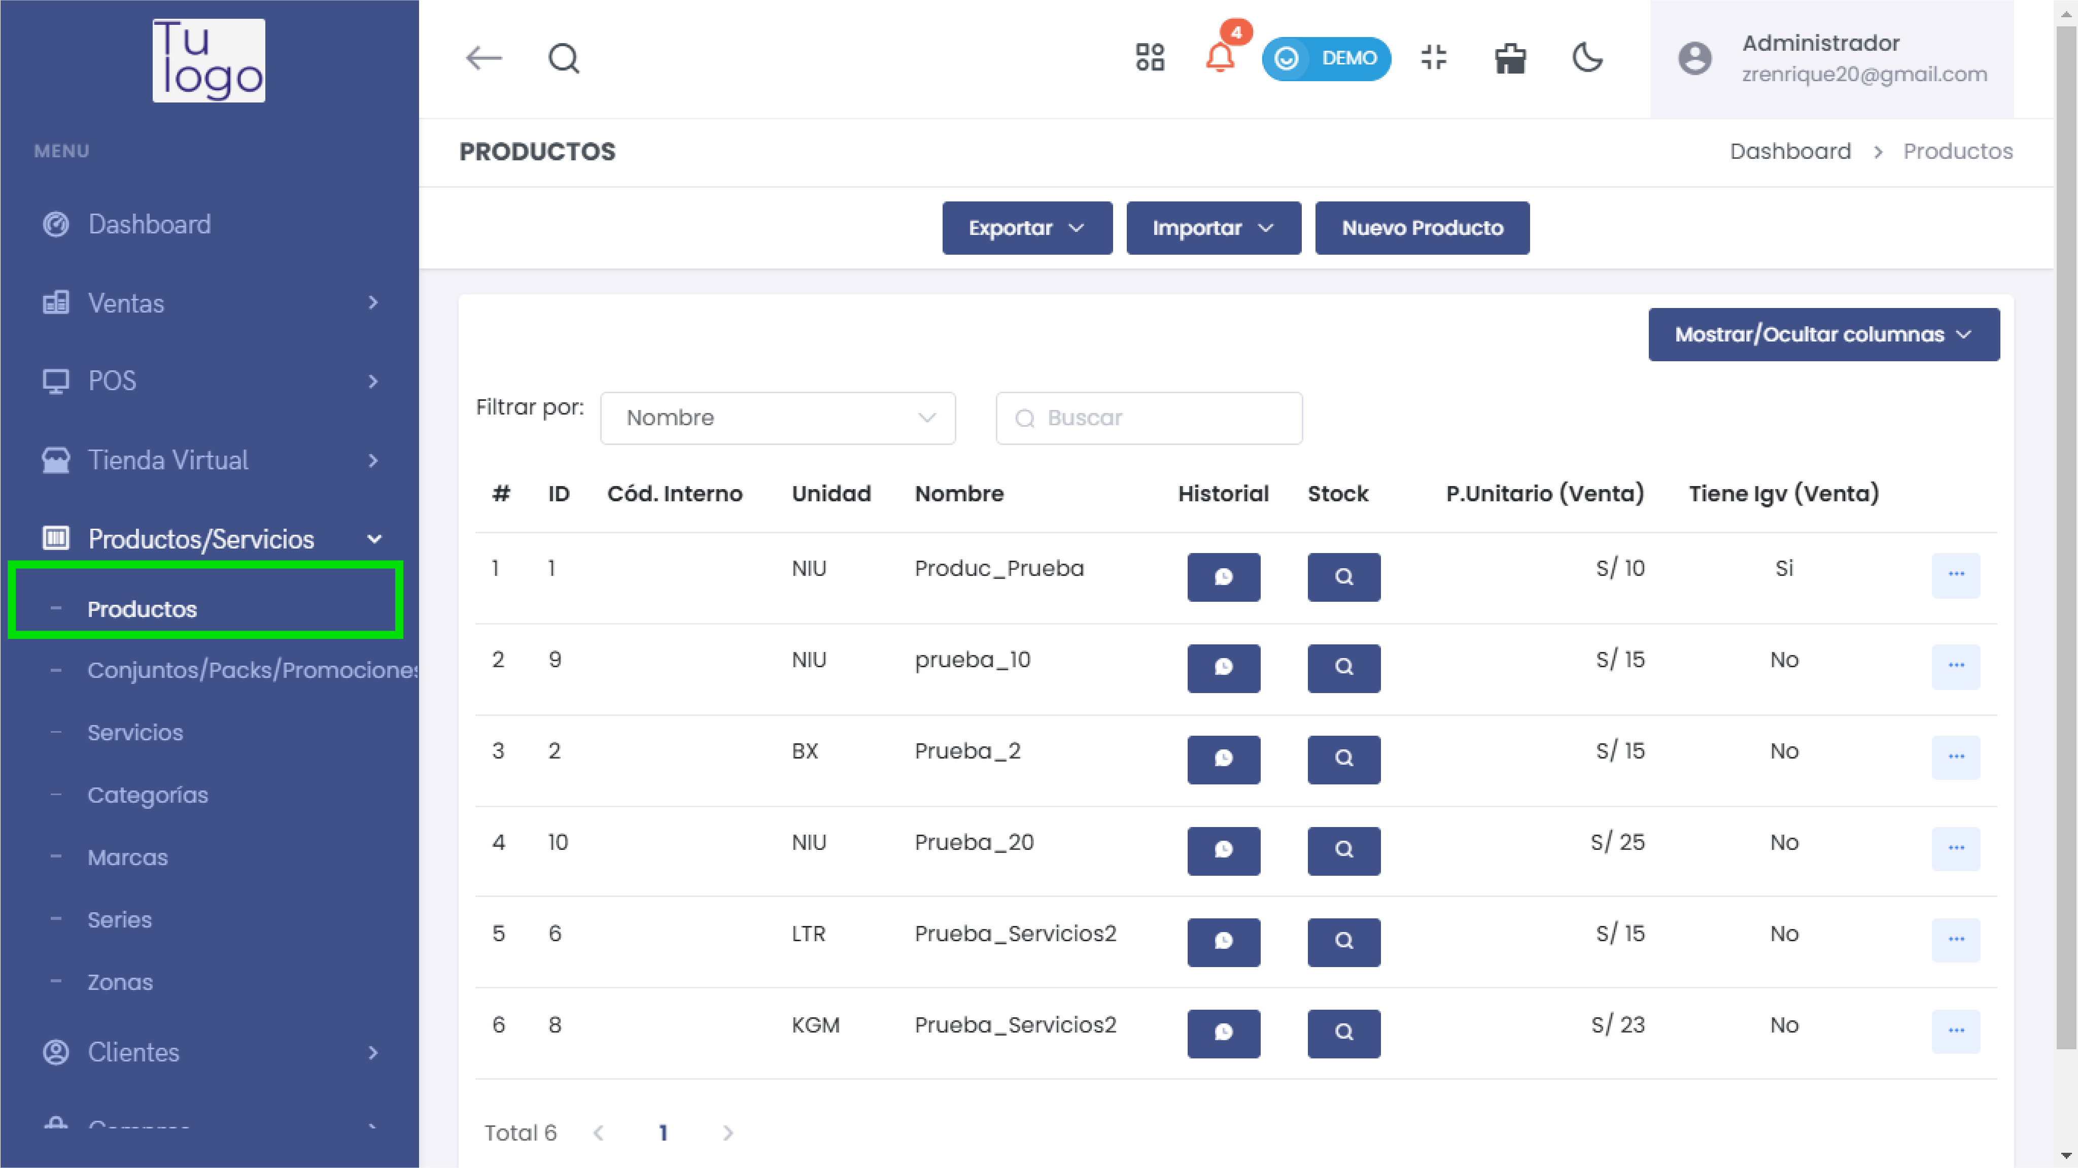The image size is (2078, 1168).
Task: View Stock for prueba_10 row
Action: [x=1343, y=667]
